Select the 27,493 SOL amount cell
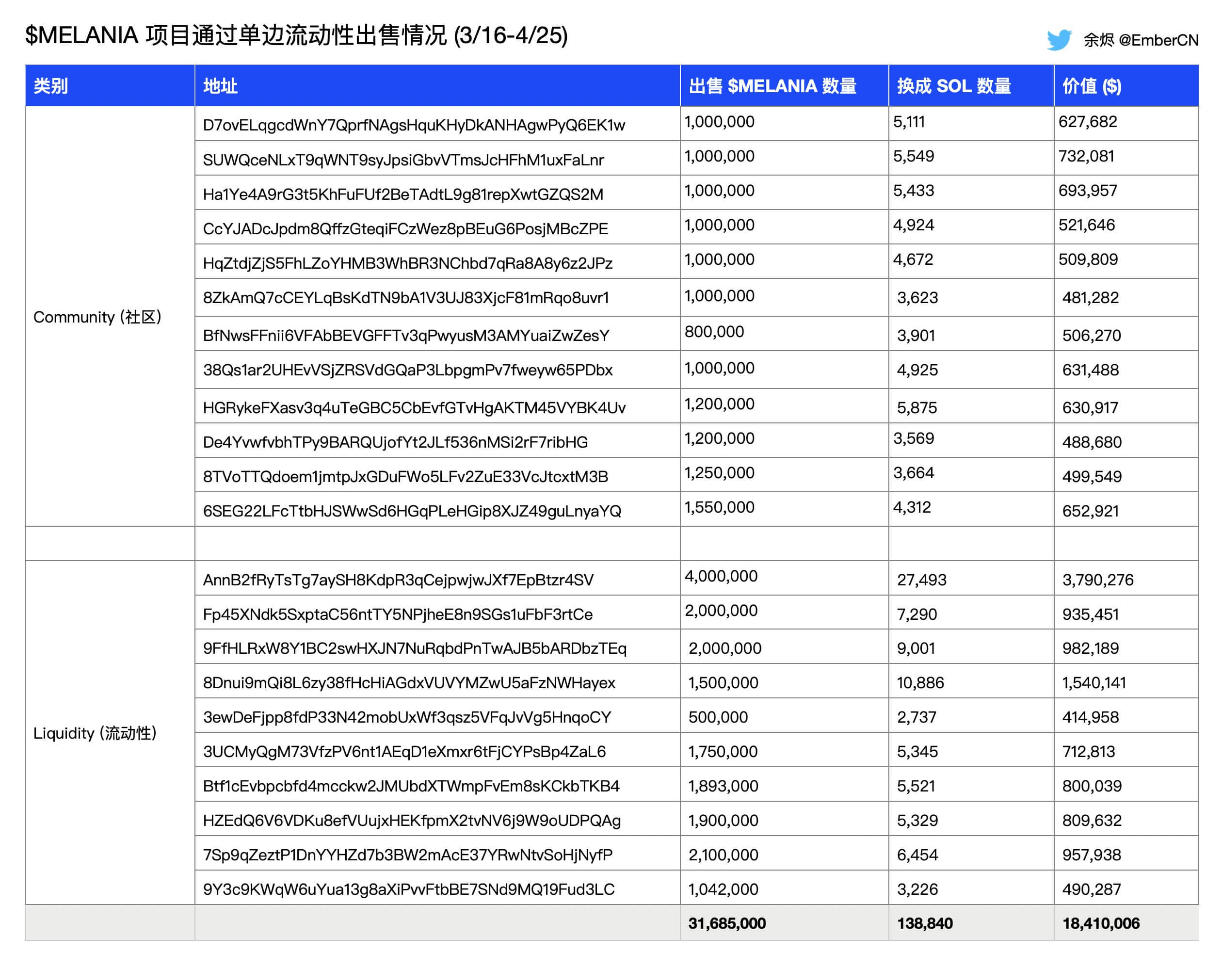This screenshot has width=1222, height=969. point(922,580)
